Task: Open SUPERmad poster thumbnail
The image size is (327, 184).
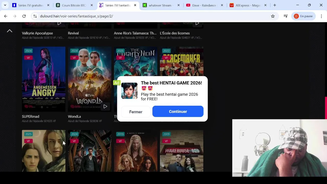Action: tap(44, 79)
